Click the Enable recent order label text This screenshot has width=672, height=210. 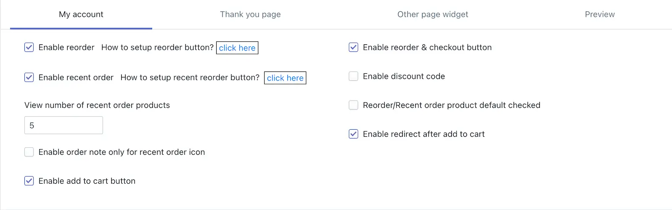[76, 77]
